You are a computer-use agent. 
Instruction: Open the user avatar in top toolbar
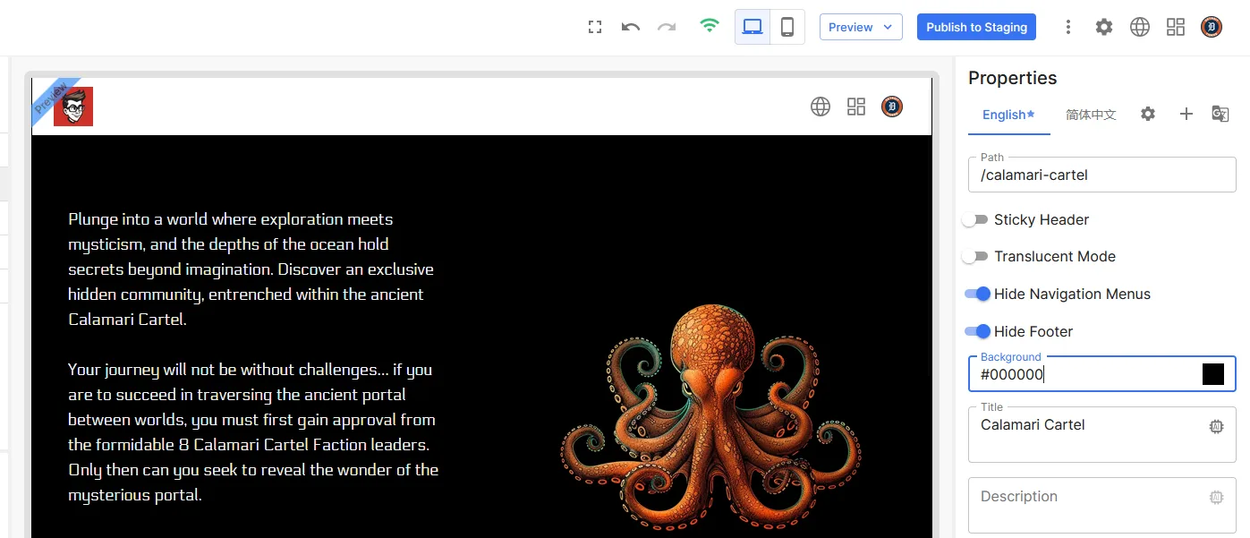click(1212, 27)
